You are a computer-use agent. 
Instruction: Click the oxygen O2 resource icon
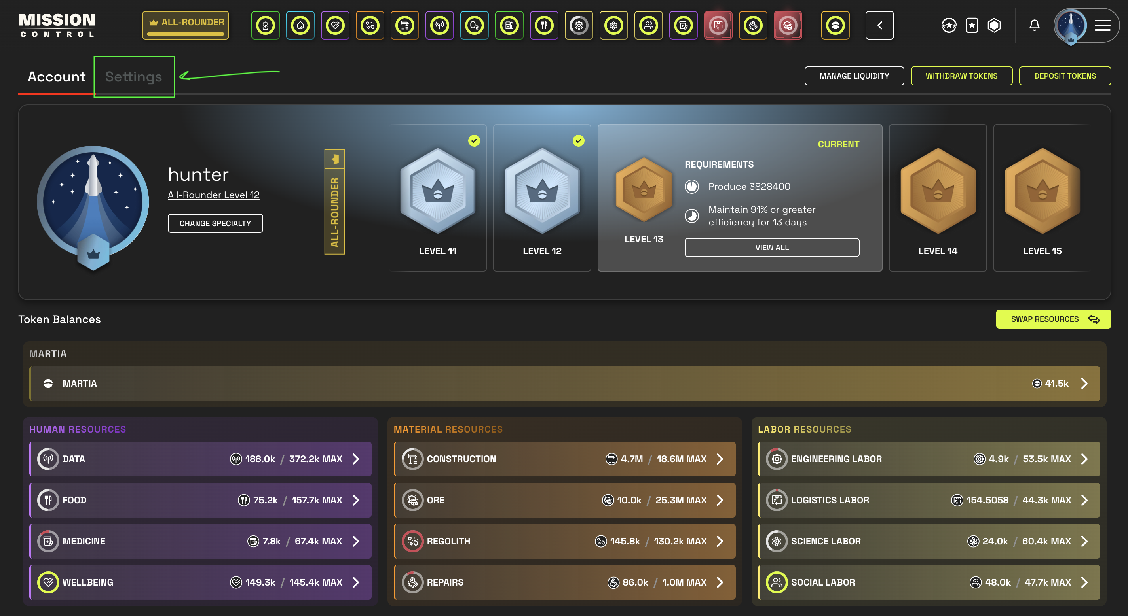(x=474, y=25)
